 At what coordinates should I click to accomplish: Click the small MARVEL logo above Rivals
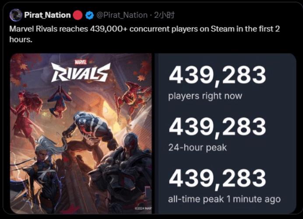click(x=81, y=62)
